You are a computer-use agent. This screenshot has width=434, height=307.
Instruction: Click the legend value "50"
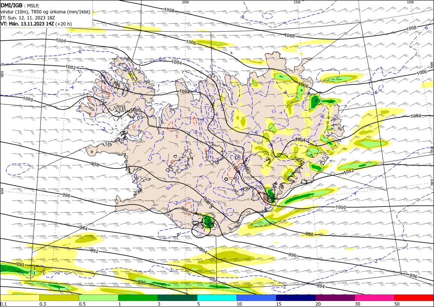[397, 304]
